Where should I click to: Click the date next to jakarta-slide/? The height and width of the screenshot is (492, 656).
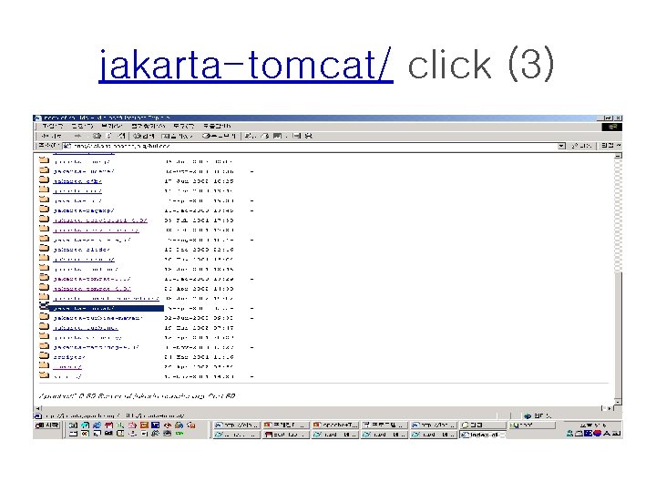click(199, 250)
